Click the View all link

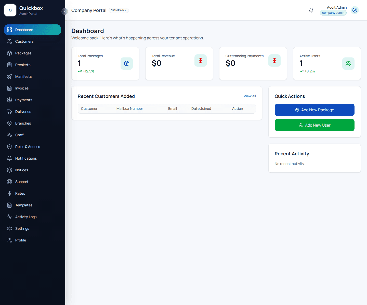(250, 96)
